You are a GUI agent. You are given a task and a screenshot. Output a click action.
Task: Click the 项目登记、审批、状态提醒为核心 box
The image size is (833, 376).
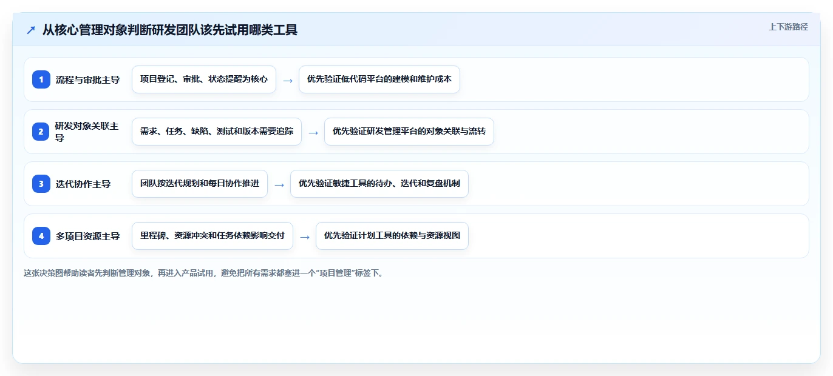click(204, 79)
